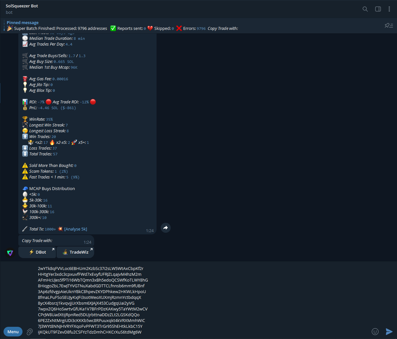Click the '100k-300k' 16 row
This screenshot has width=397, height=339.
pyautogui.click(x=38, y=212)
